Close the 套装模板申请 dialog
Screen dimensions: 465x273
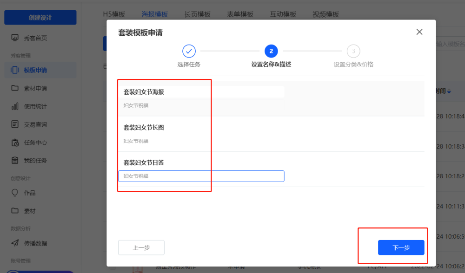coord(419,32)
